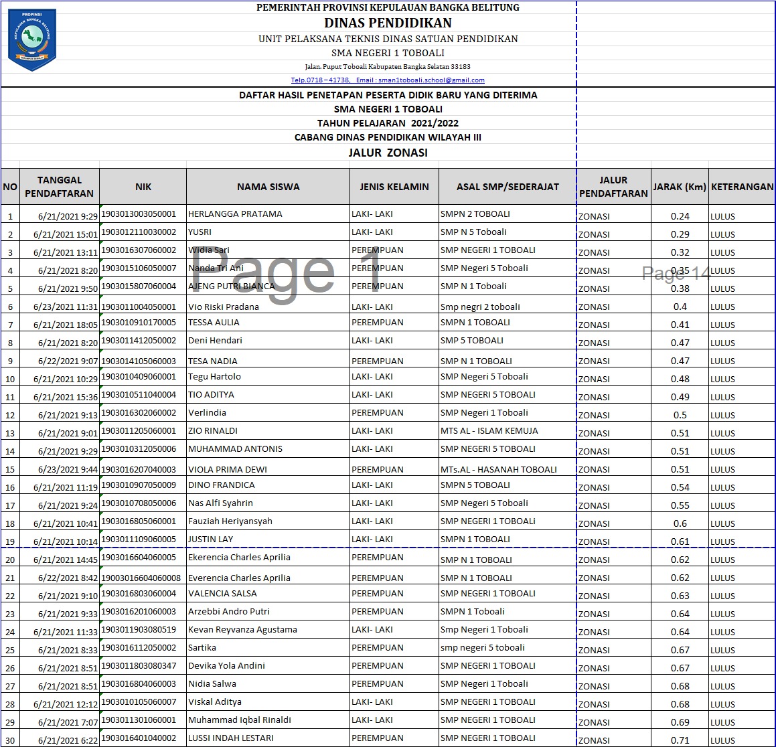Viewport: 776px width, 747px height.
Task: Select the TANGGAL PENDAFTARAN header cell
Action: pyautogui.click(x=60, y=187)
